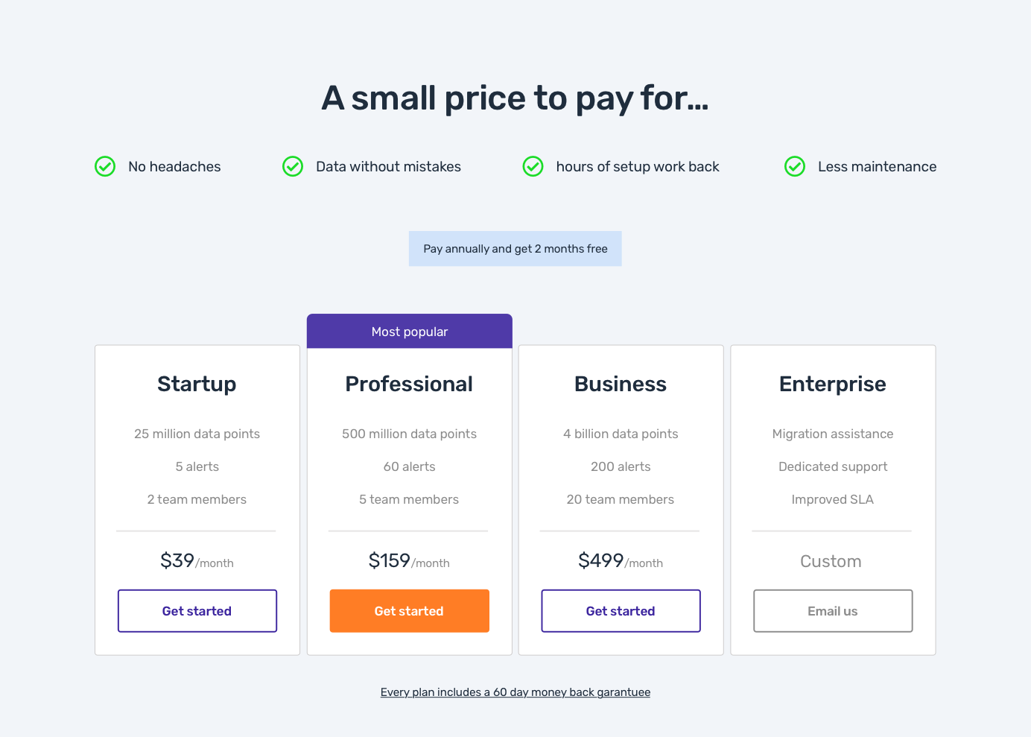Select the Business plan heading
This screenshot has width=1031, height=737.
[x=621, y=384]
